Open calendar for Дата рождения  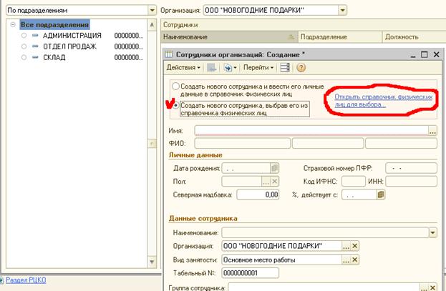tap(274, 168)
